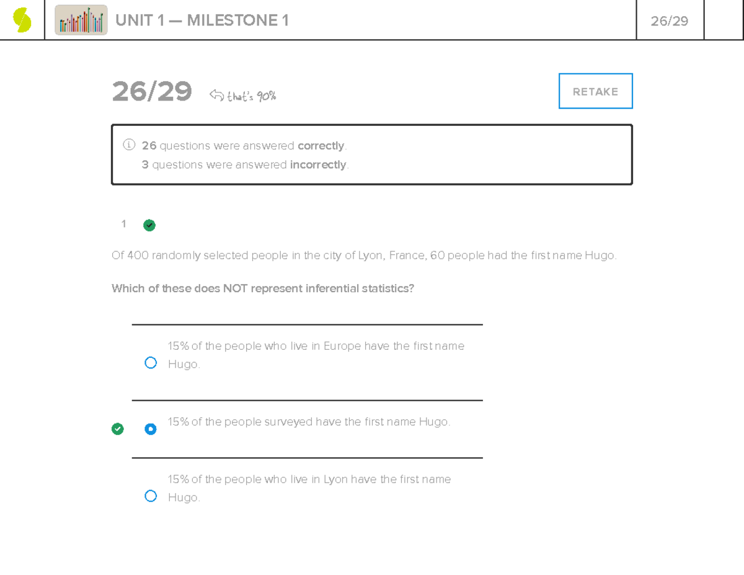The width and height of the screenshot is (744, 575).
Task: Click the "that's 90%" handwritten note
Action: click(251, 96)
